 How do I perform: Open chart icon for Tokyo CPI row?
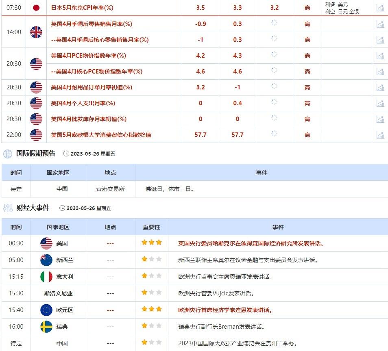tap(380, 8)
